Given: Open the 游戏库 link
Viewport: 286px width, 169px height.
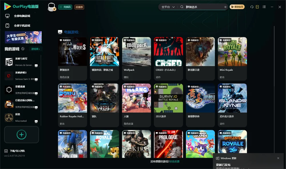Looking at the screenshot, I should (x=35, y=49).
